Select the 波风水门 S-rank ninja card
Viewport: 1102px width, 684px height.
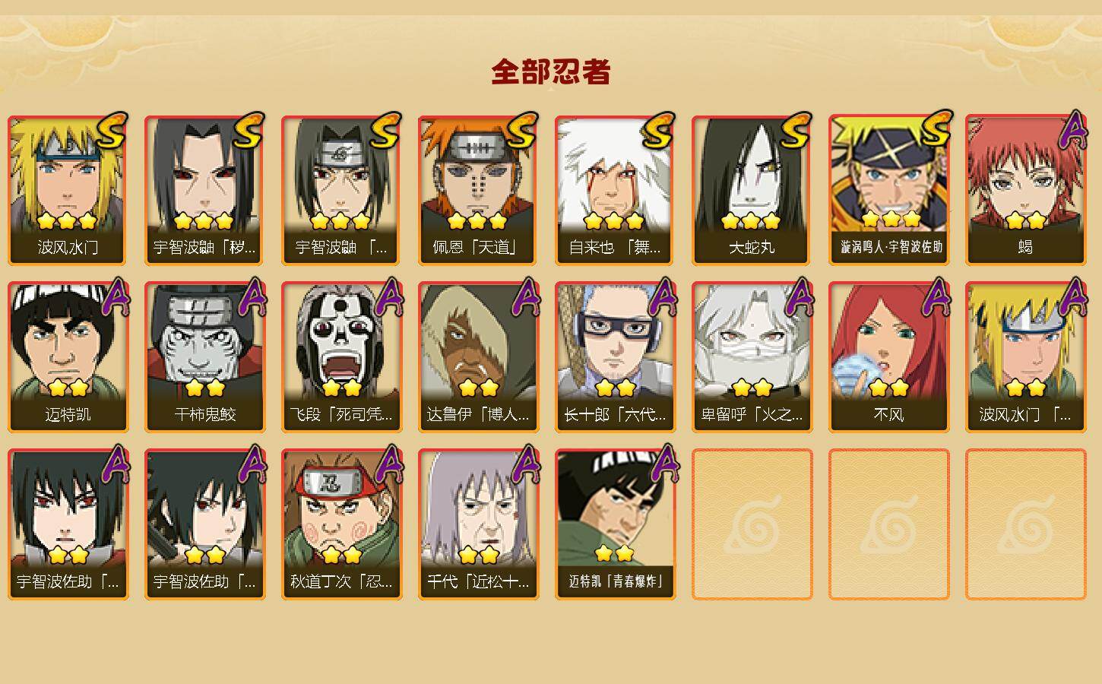click(x=68, y=190)
